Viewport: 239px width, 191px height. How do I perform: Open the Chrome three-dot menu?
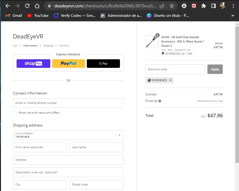click(233, 6)
